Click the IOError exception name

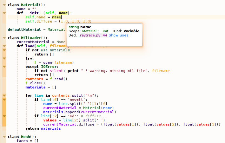(x=49, y=67)
